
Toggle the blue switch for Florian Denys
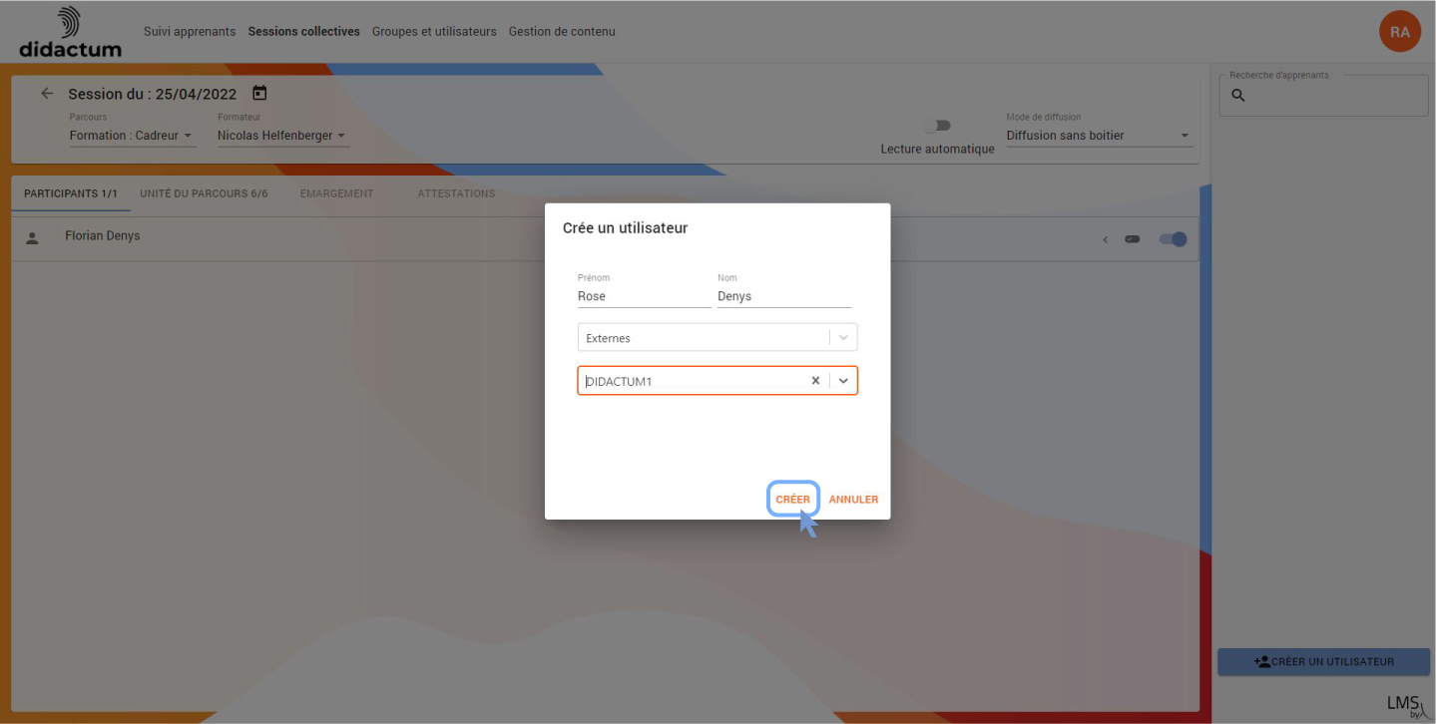[x=1173, y=239]
